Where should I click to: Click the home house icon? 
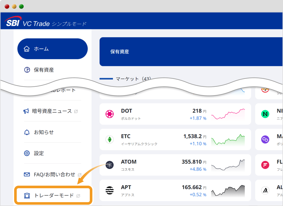26,49
